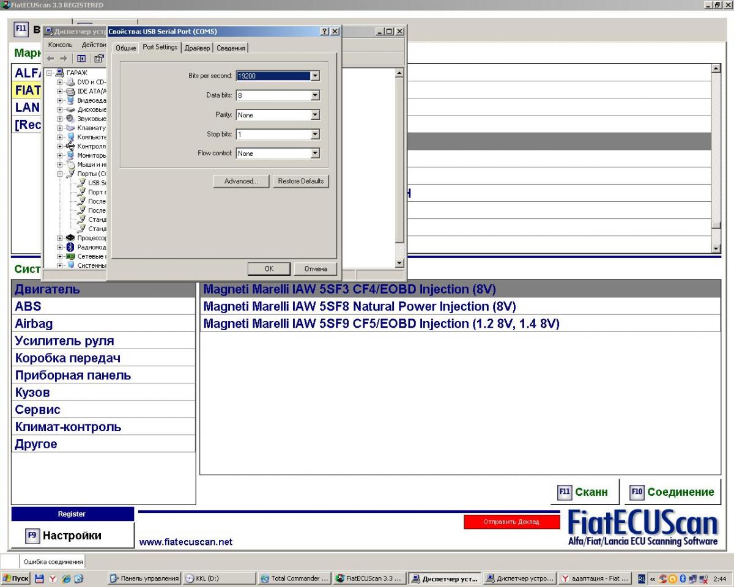The height and width of the screenshot is (587, 734).
Task: Click the Клавиатуры keyboard icon
Action: tap(70, 128)
